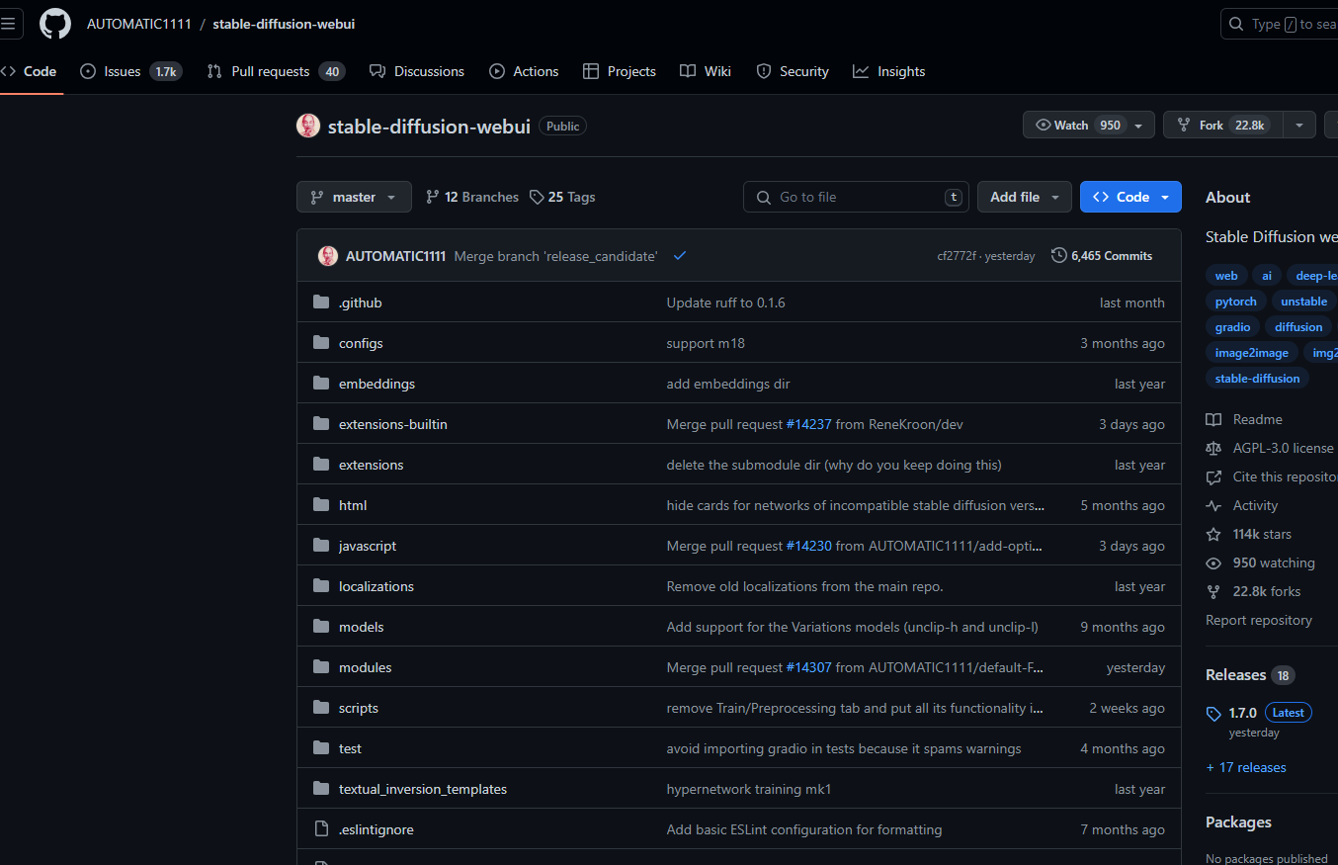Open the Code clone dropdown

(x=1130, y=197)
